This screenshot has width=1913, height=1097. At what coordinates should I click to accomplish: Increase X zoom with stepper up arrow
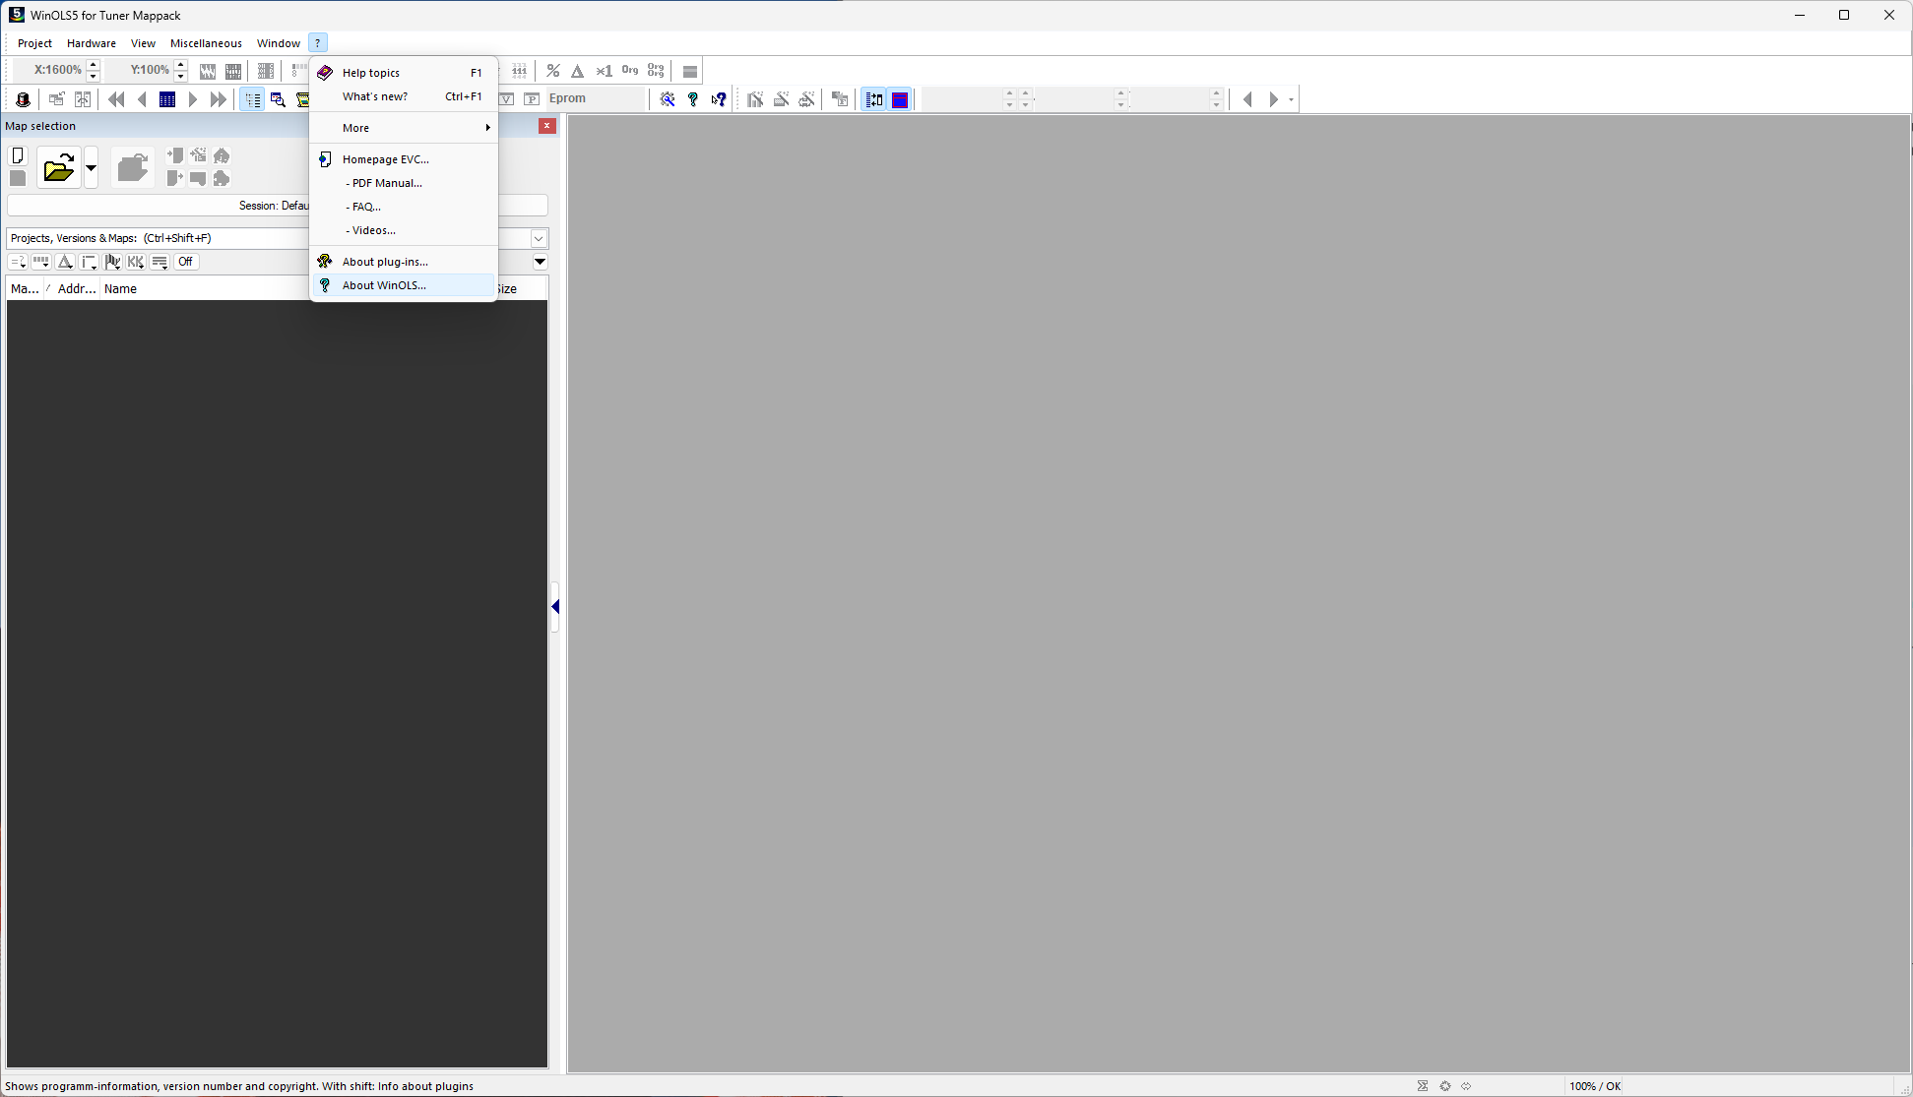[x=94, y=65]
